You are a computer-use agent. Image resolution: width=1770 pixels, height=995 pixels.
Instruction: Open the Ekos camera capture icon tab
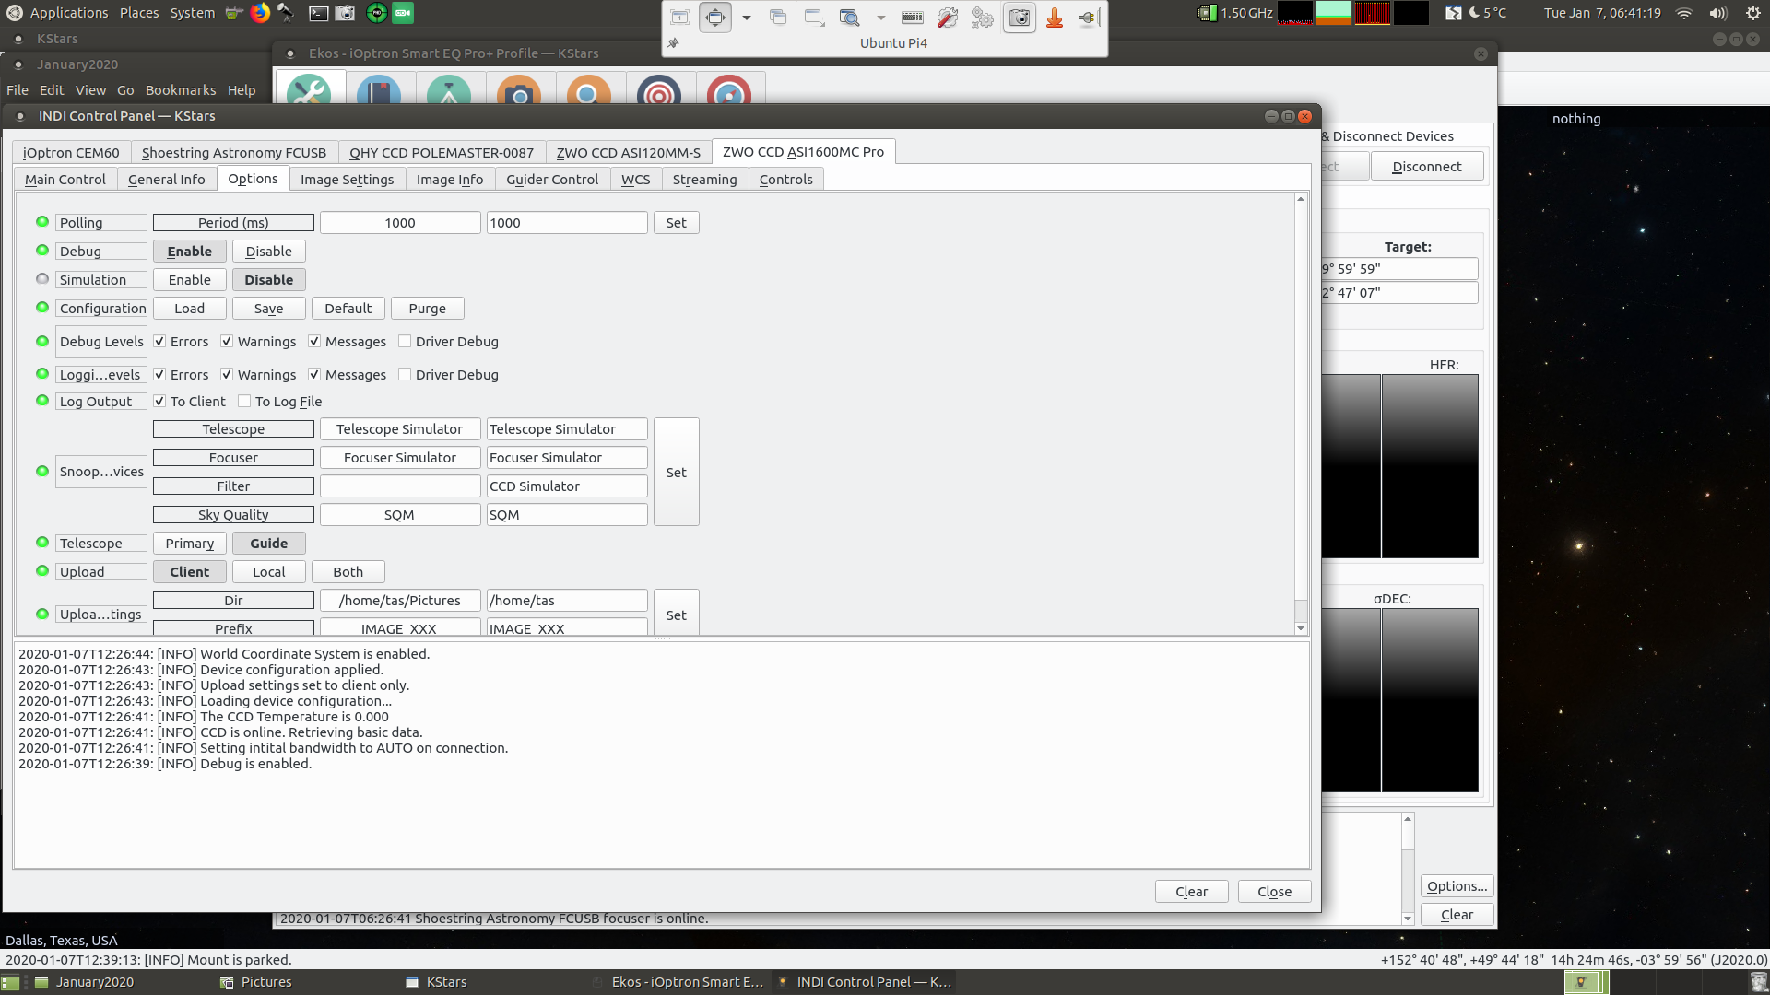point(519,91)
